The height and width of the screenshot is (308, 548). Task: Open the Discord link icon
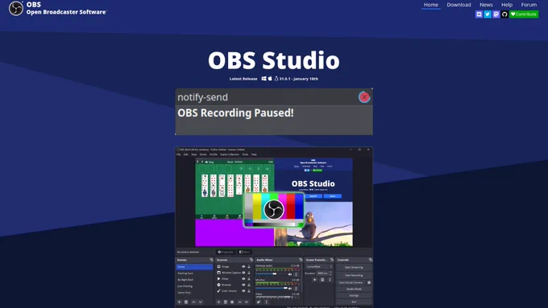click(x=479, y=14)
